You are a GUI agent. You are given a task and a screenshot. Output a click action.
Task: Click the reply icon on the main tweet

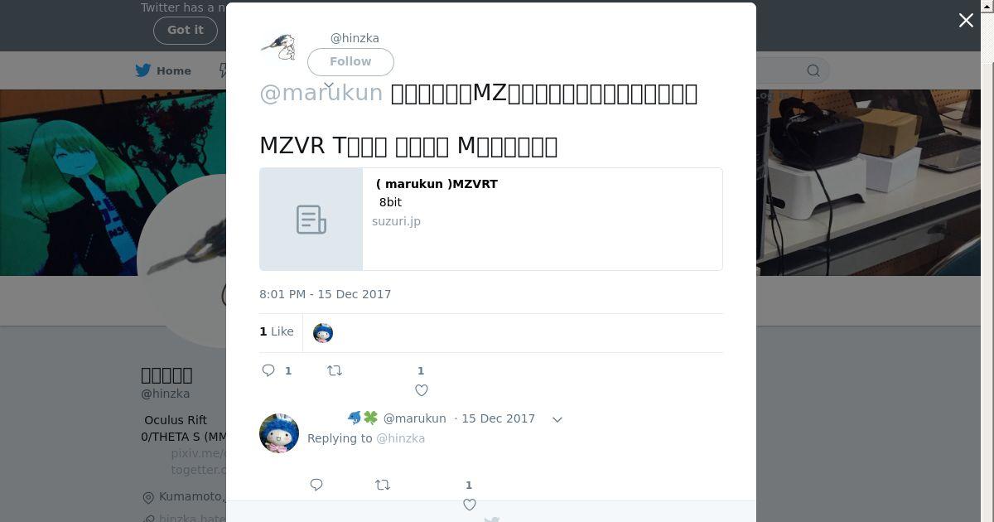pyautogui.click(x=268, y=370)
